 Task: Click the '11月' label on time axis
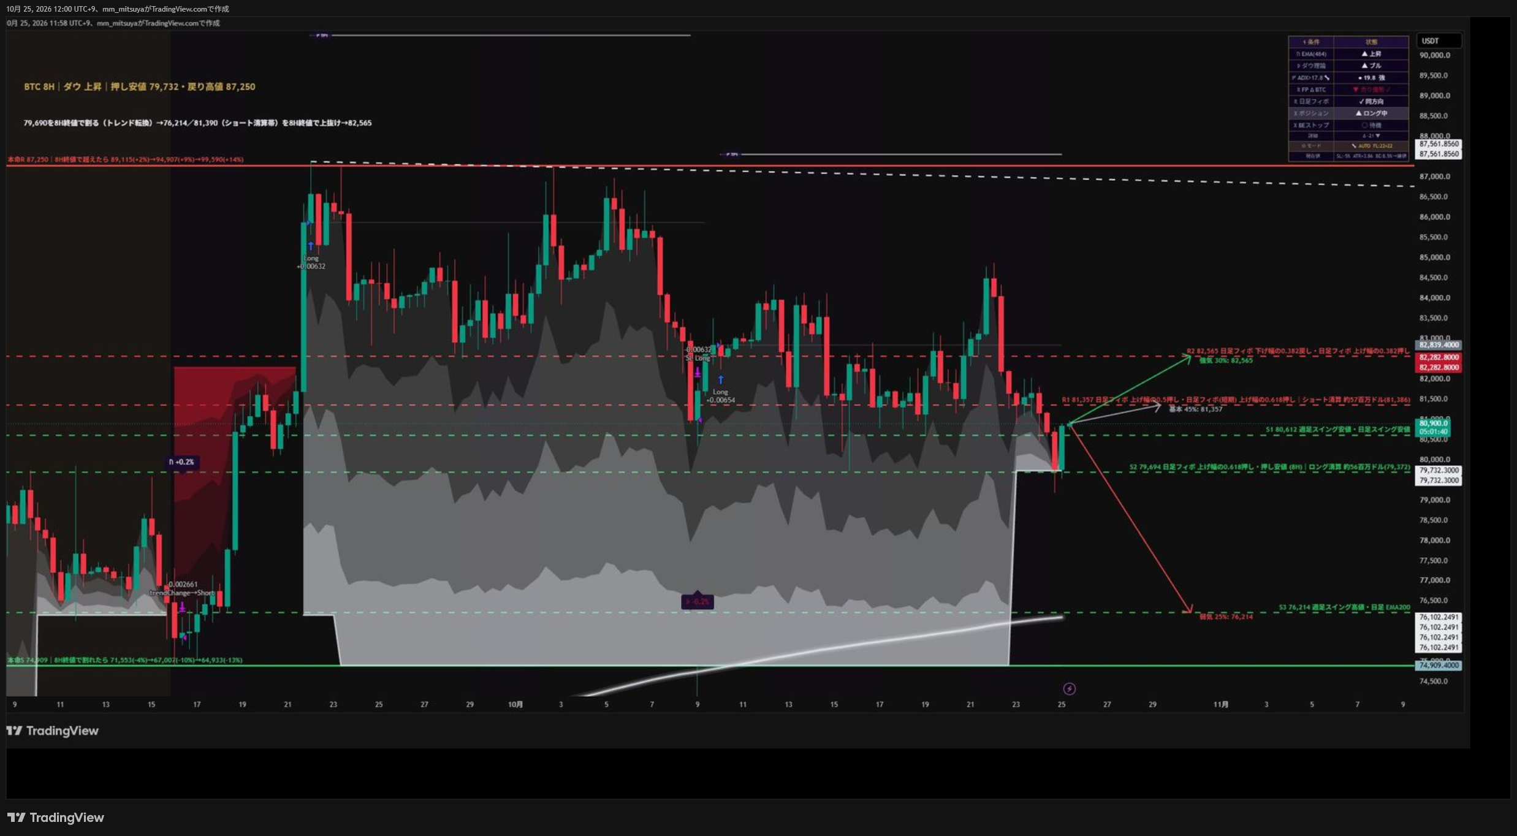[1221, 705]
